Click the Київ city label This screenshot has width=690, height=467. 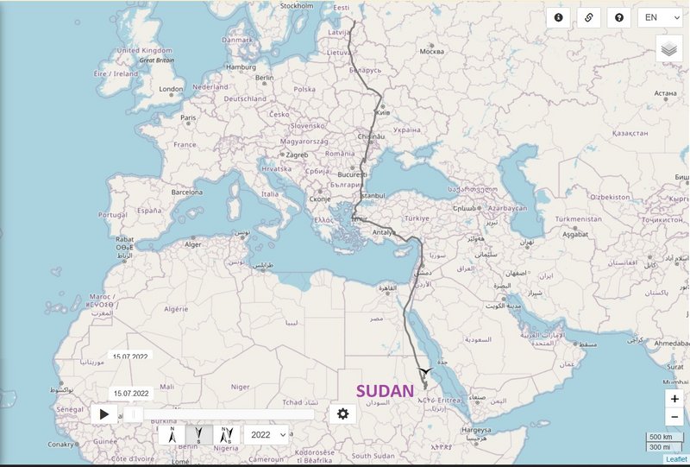tap(382, 113)
